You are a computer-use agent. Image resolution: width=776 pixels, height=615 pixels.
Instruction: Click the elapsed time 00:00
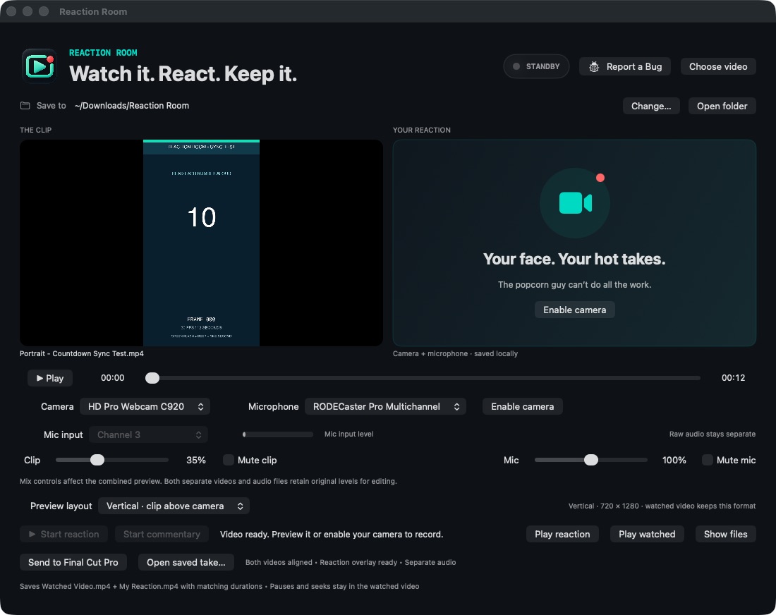tap(113, 378)
